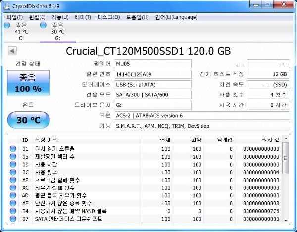This screenshot has height=232, width=297.
Task: Close the CrystalDiskInfo window
Action: click(x=284, y=5)
